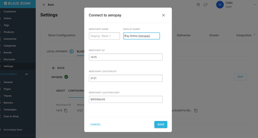Select the Store Configuration tab
The width and height of the screenshot is (258, 138).
pyautogui.click(x=62, y=35)
